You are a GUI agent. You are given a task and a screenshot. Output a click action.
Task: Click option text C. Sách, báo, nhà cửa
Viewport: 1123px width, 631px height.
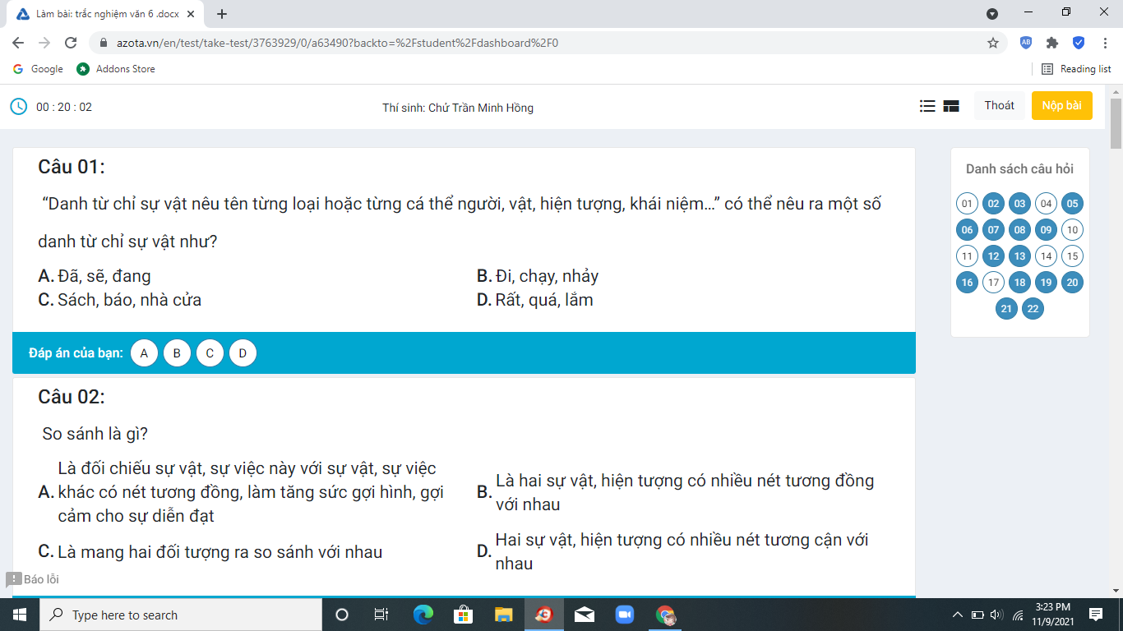pyautogui.click(x=120, y=300)
